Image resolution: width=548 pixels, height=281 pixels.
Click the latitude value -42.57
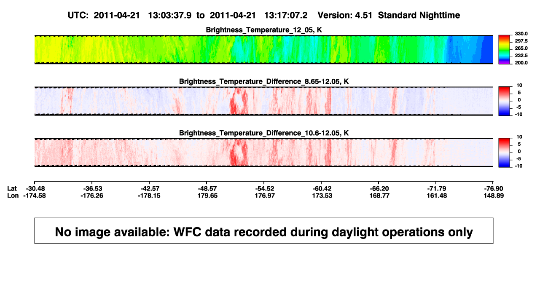coord(149,188)
